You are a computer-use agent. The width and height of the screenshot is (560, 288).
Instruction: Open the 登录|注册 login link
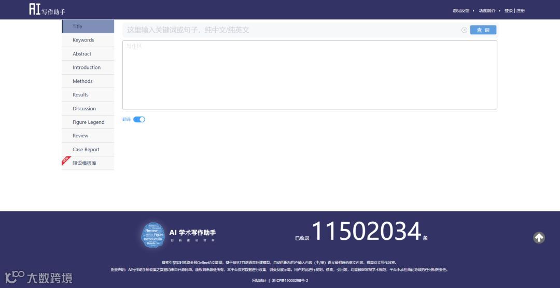pos(515,11)
